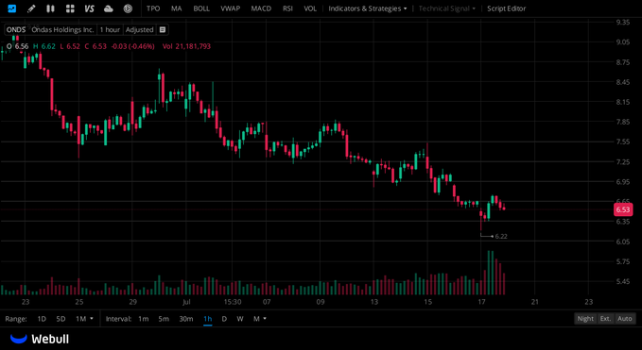Screen dimensions: 642x350
Task: Click the circular replay icon
Action: [128, 8]
